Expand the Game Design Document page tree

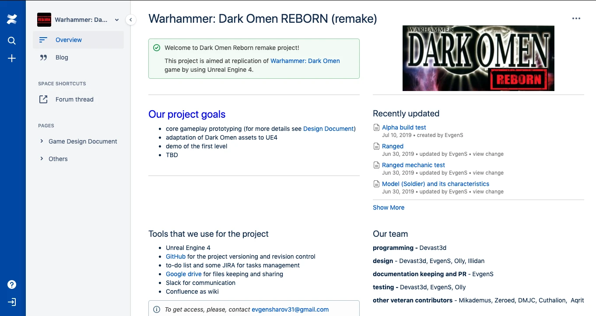click(42, 141)
